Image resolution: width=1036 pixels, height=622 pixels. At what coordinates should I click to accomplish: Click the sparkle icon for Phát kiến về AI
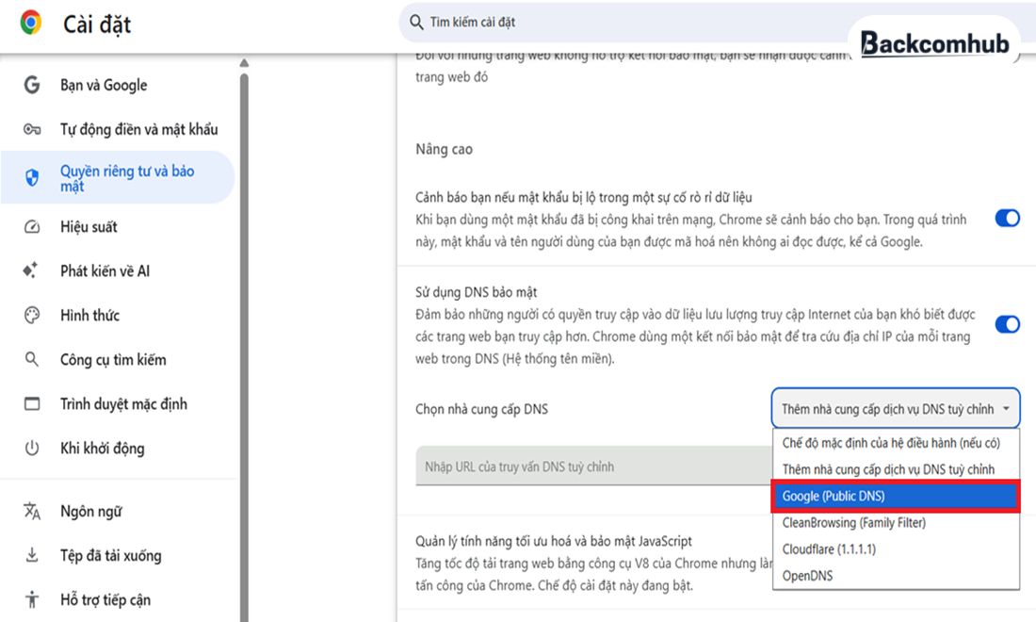(x=30, y=270)
